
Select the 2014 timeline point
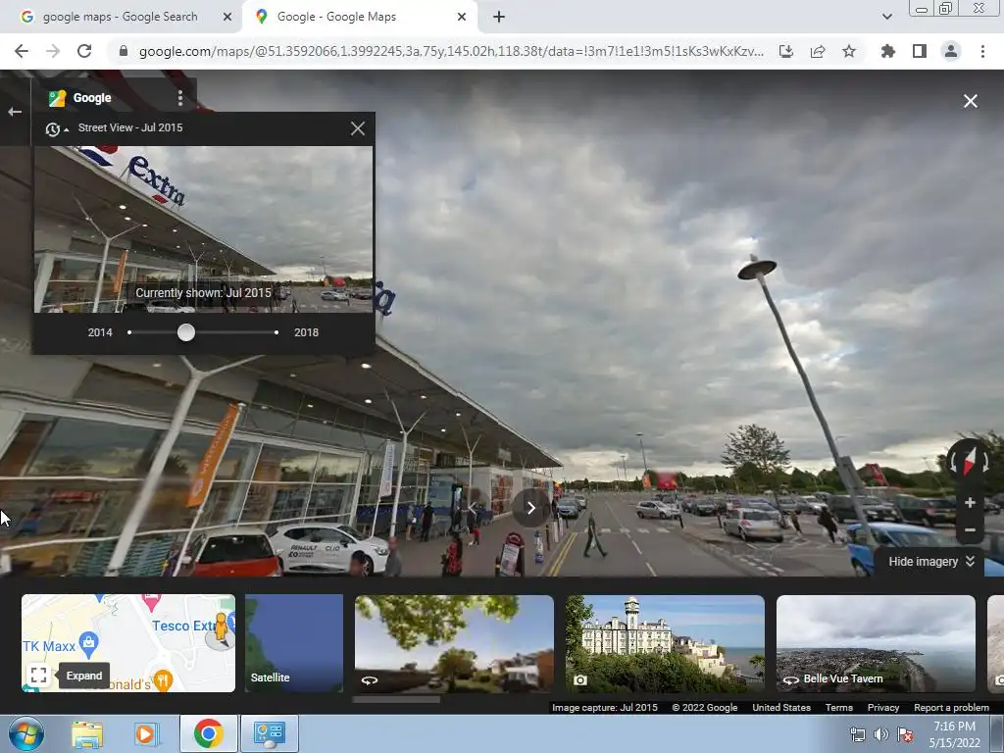click(x=129, y=332)
